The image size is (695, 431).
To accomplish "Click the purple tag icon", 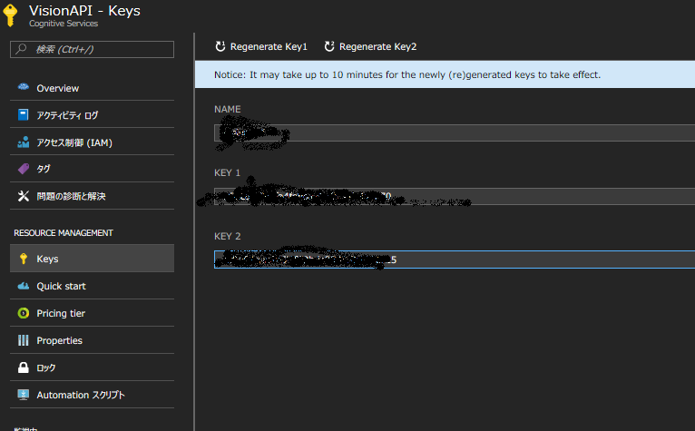I will (x=23, y=169).
